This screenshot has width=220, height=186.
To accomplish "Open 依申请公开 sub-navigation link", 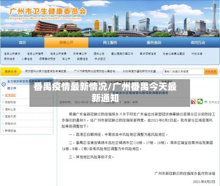I will pos(80,54).
